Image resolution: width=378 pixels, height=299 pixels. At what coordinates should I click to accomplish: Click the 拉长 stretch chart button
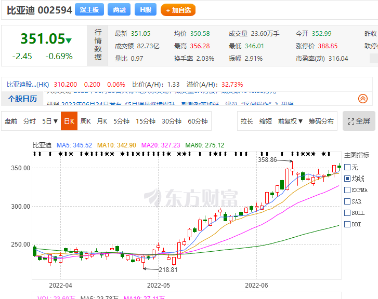(x=247, y=121)
